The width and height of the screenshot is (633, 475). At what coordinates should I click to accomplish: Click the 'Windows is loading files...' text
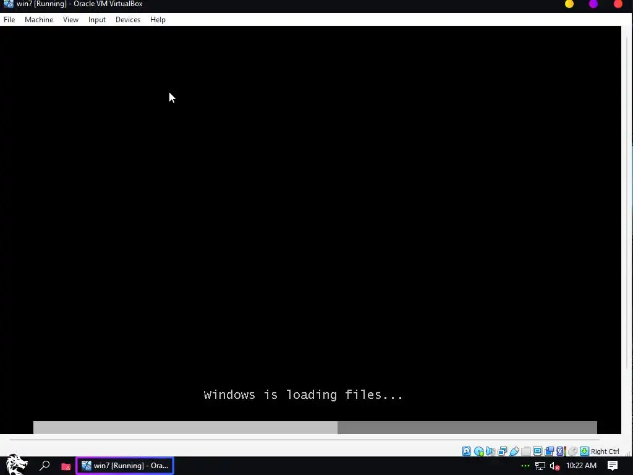[303, 395]
